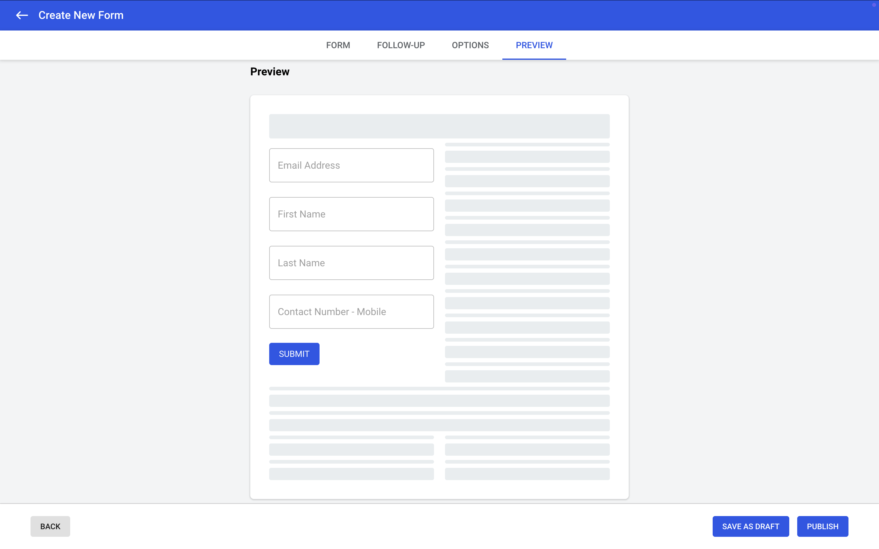Click the Create New Form title

click(81, 15)
